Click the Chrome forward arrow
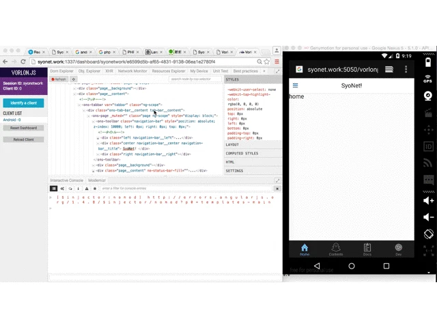 point(14,61)
